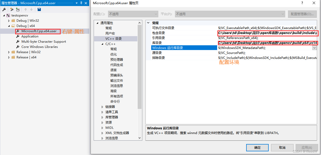Select 预编译头 under C/C++
This screenshot has width=321, height=155.
click(x=117, y=75)
